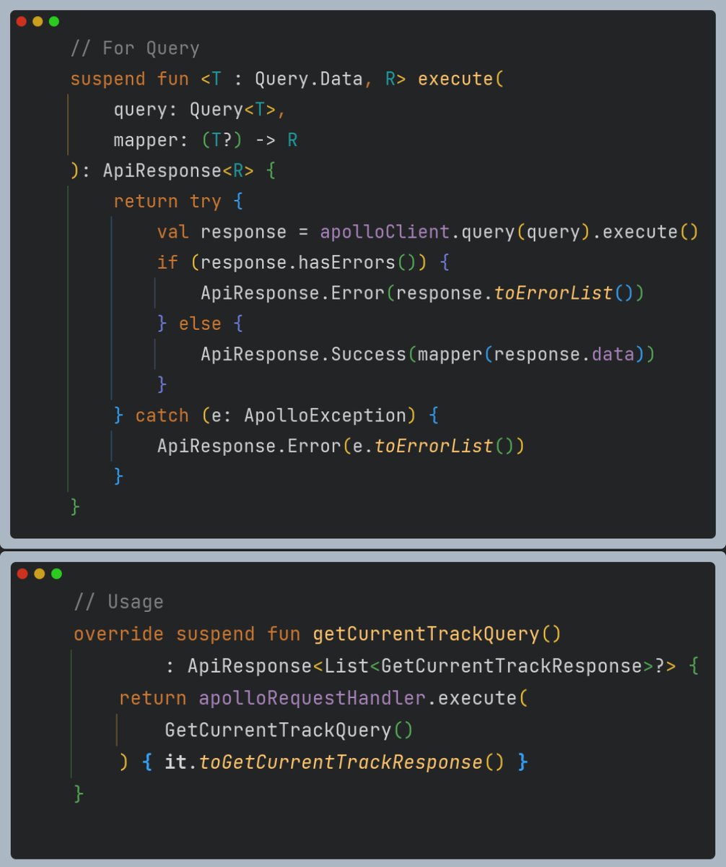Click the "override" keyword
The height and width of the screenshot is (867, 726).
(x=118, y=634)
